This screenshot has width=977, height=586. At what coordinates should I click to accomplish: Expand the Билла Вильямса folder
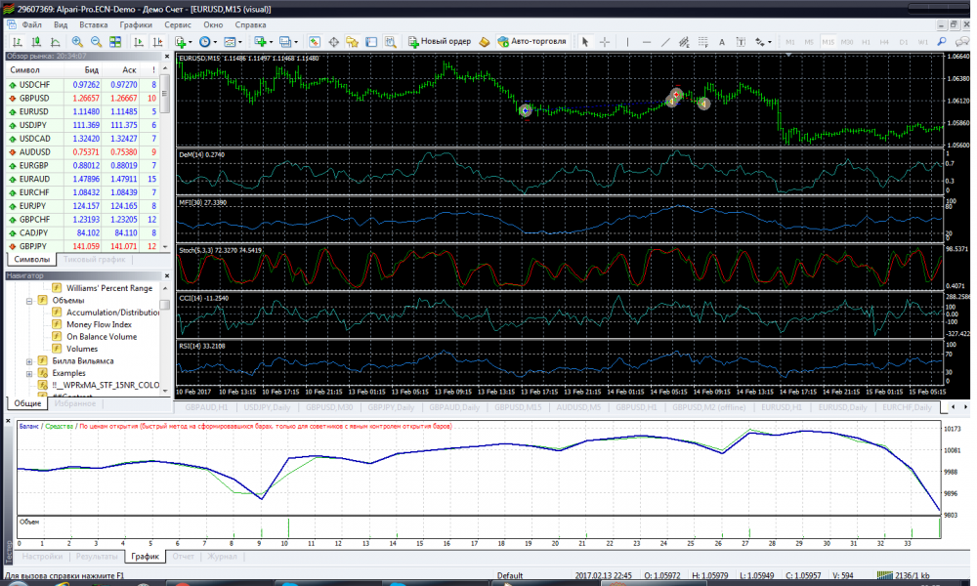[29, 361]
